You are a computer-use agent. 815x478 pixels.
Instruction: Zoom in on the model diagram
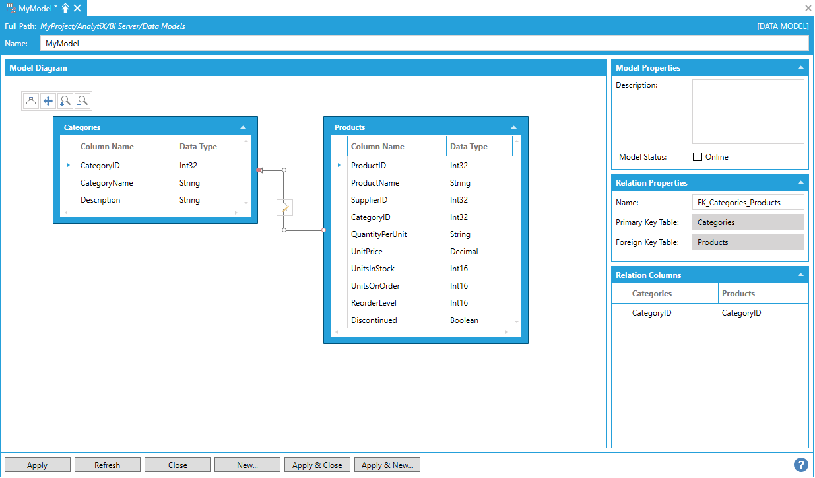click(65, 101)
